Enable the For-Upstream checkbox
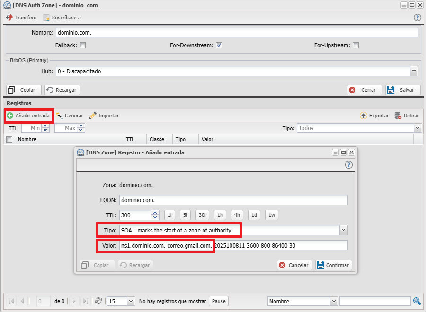This screenshot has height=312, width=426. click(x=355, y=45)
